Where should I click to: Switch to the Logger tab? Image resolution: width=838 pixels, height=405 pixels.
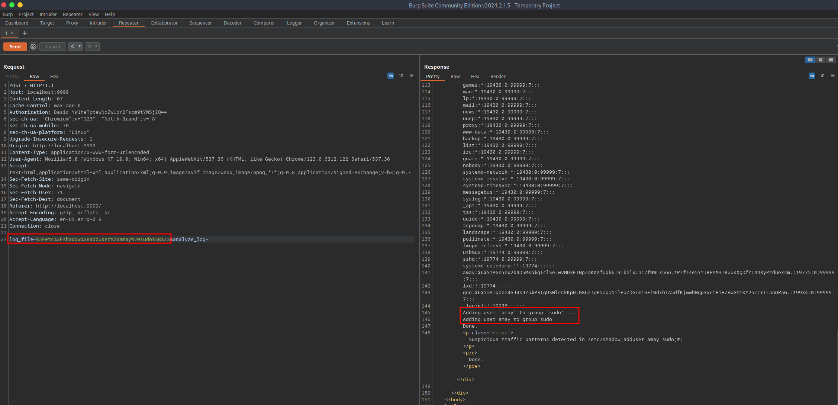pyautogui.click(x=294, y=23)
